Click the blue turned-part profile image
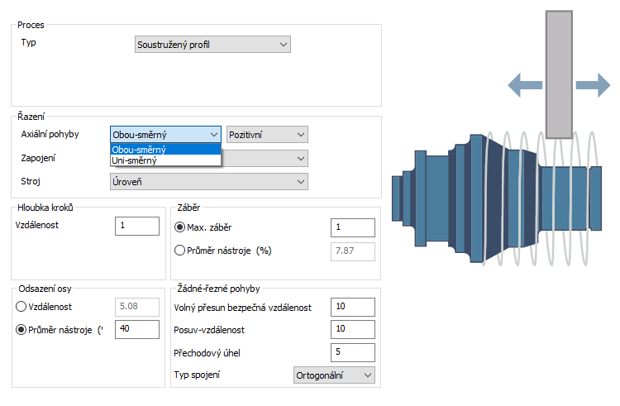 pyautogui.click(x=497, y=198)
